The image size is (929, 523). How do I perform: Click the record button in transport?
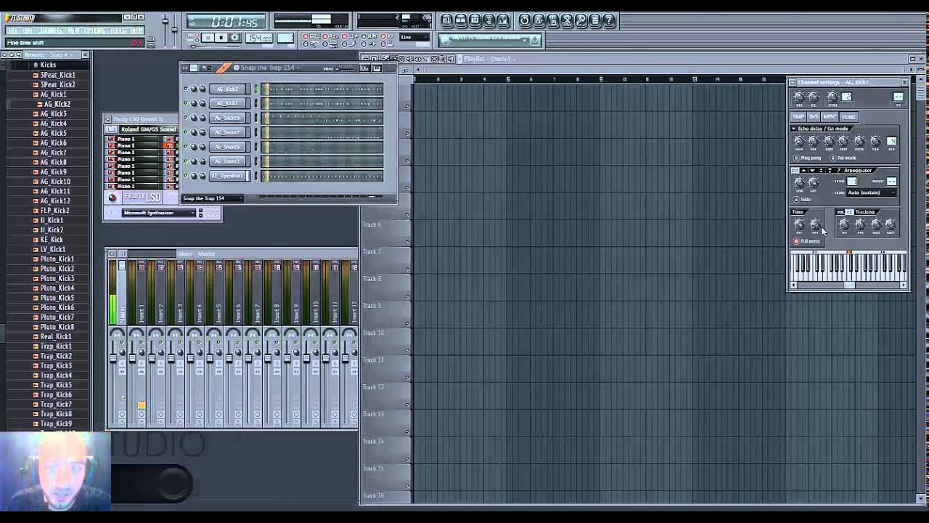234,38
